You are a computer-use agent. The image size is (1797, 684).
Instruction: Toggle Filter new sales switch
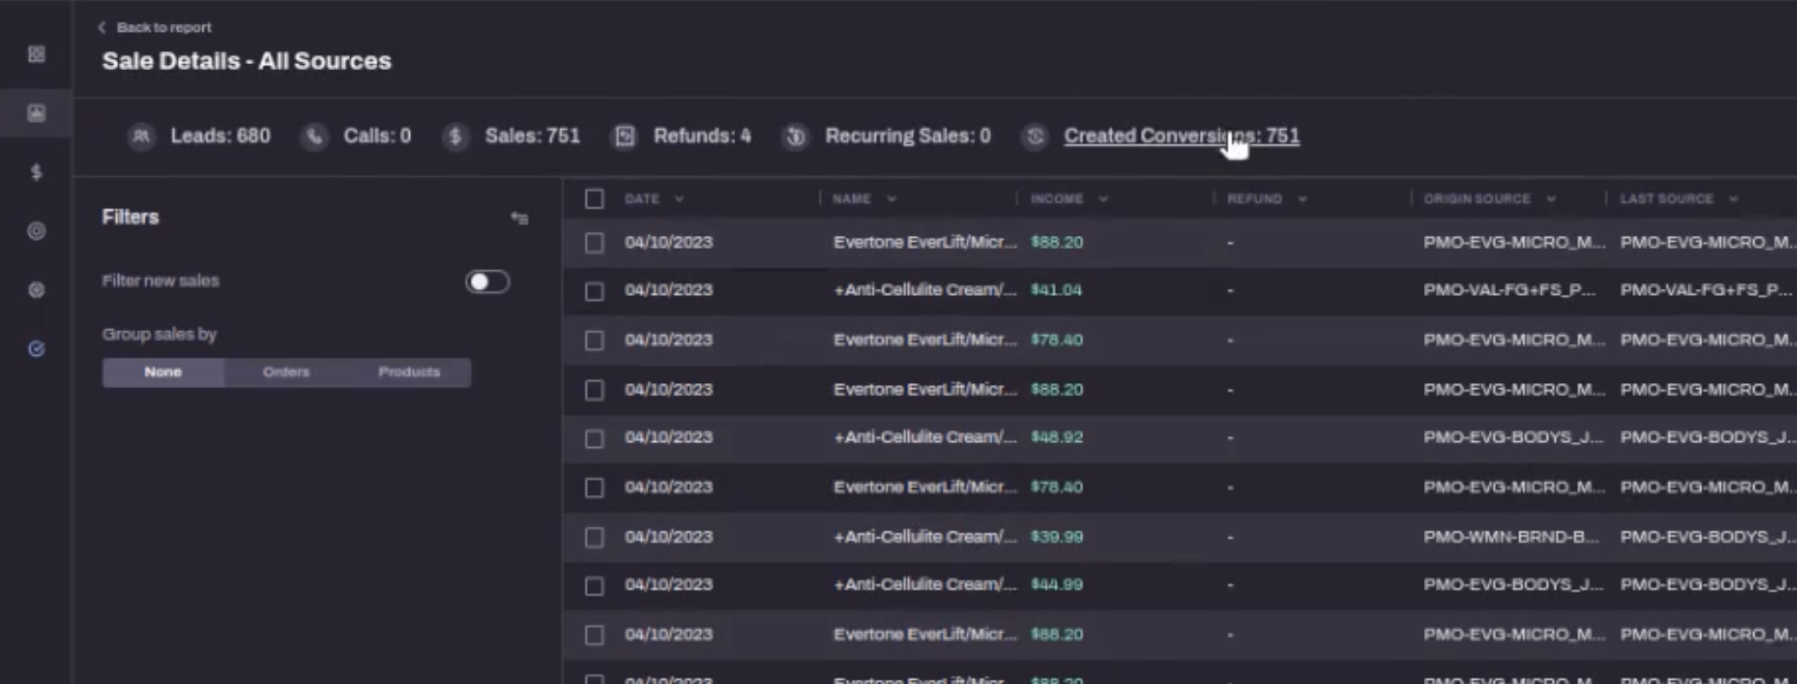tap(487, 281)
